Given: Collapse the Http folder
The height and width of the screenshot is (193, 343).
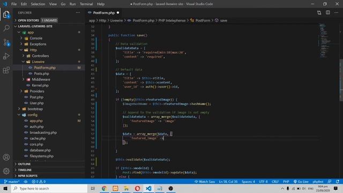Looking at the screenshot, I should click(x=33, y=50).
